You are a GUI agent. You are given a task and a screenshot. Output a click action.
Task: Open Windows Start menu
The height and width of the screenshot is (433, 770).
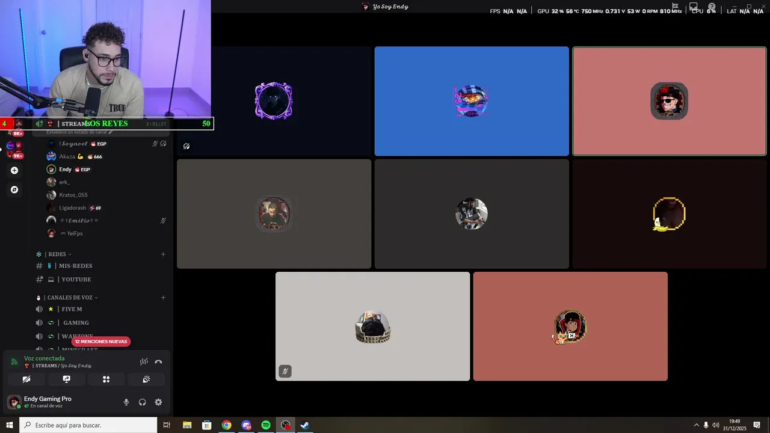point(10,425)
